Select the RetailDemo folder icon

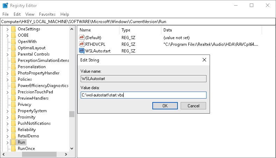(x=13, y=136)
